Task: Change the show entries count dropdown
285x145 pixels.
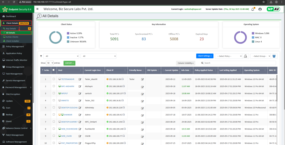Action: coord(50,63)
